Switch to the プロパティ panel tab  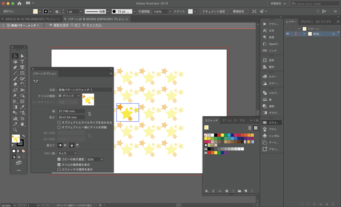pos(306,22)
